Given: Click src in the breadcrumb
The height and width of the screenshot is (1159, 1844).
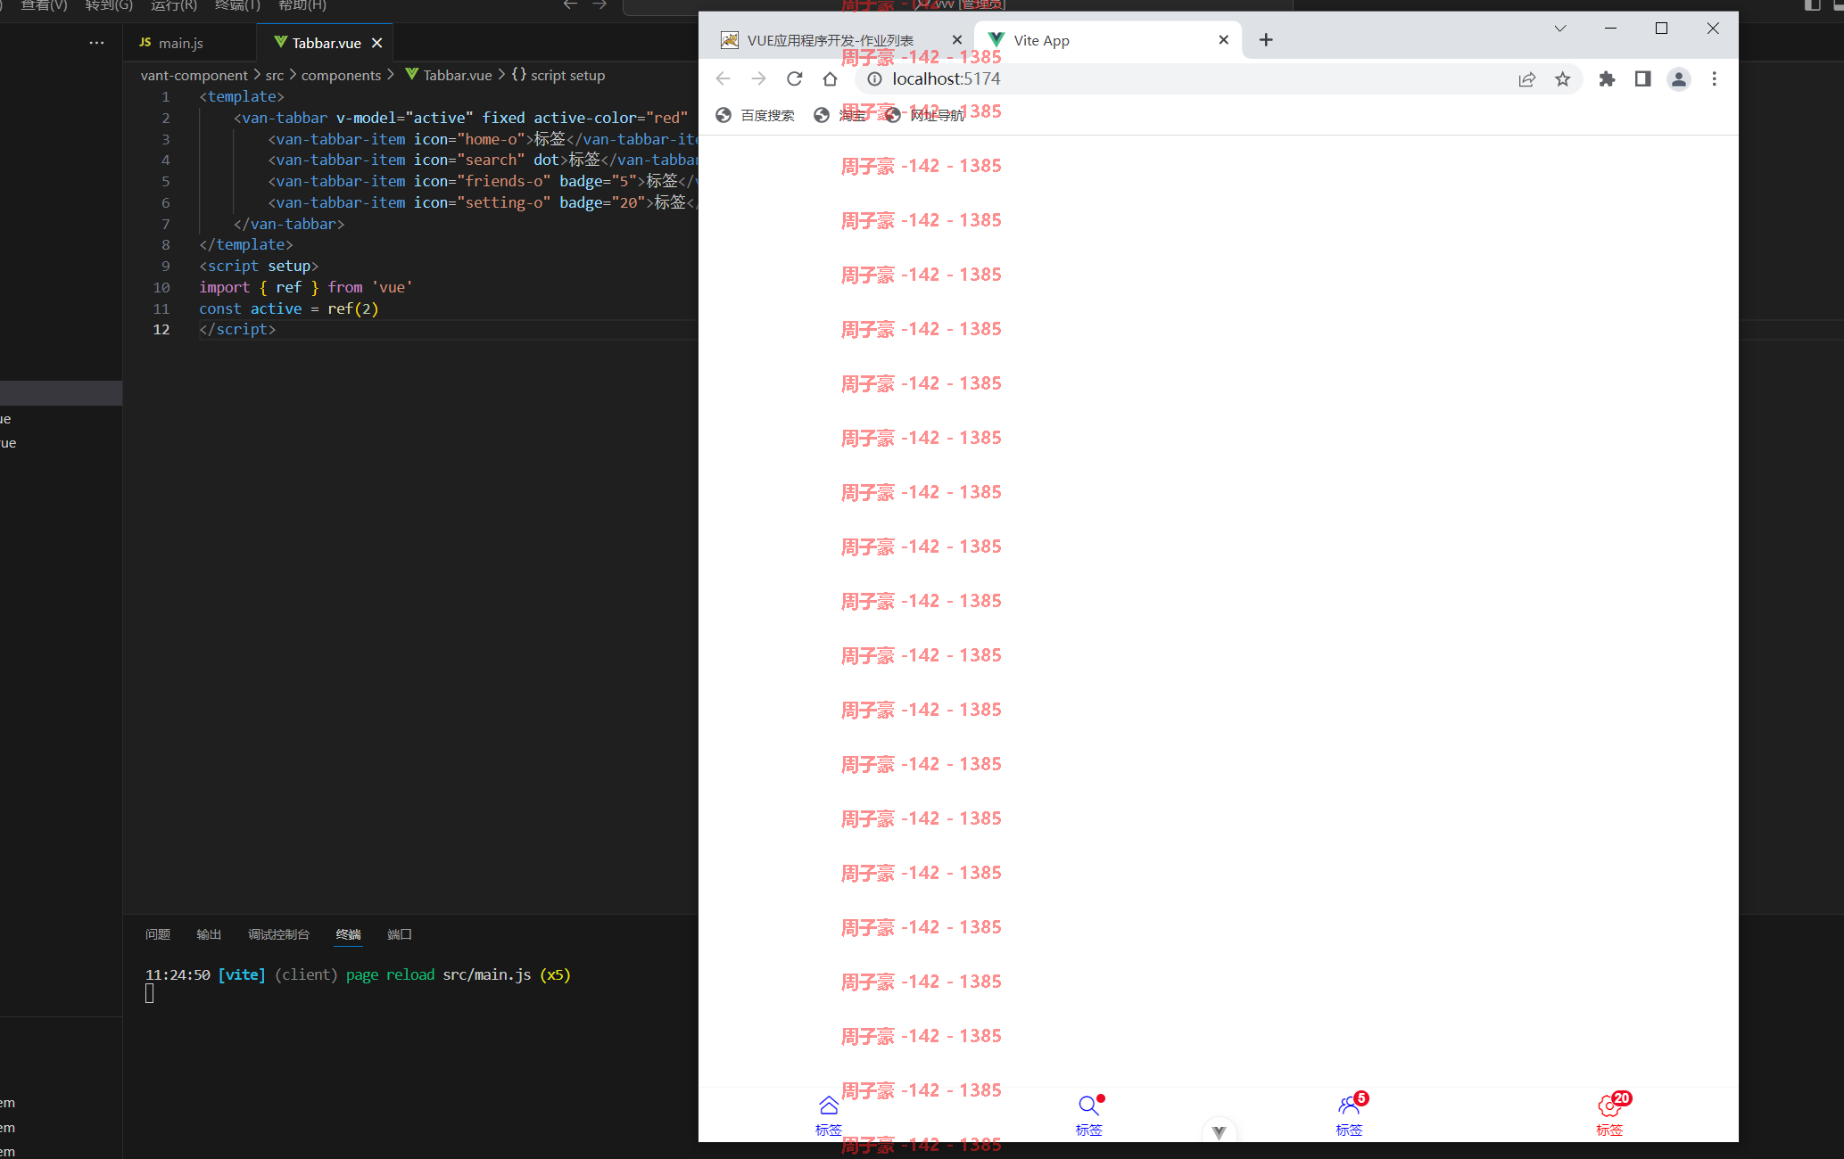Looking at the screenshot, I should [x=274, y=75].
